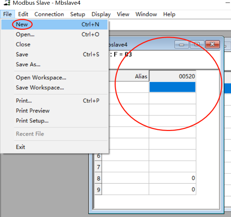Image resolution: width=231 pixels, height=217 pixels.
Task: Select Save As... menu entry
Action: click(x=28, y=64)
